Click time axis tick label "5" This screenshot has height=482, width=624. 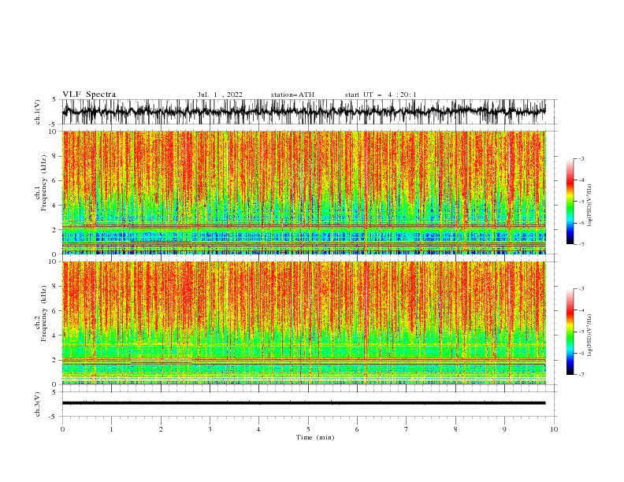[x=308, y=429]
